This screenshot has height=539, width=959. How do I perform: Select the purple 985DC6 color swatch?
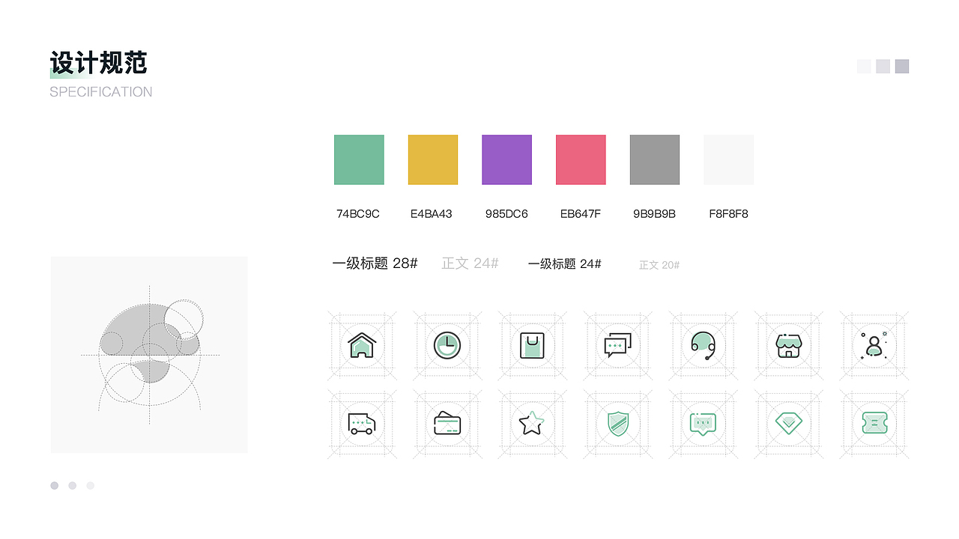point(506,159)
